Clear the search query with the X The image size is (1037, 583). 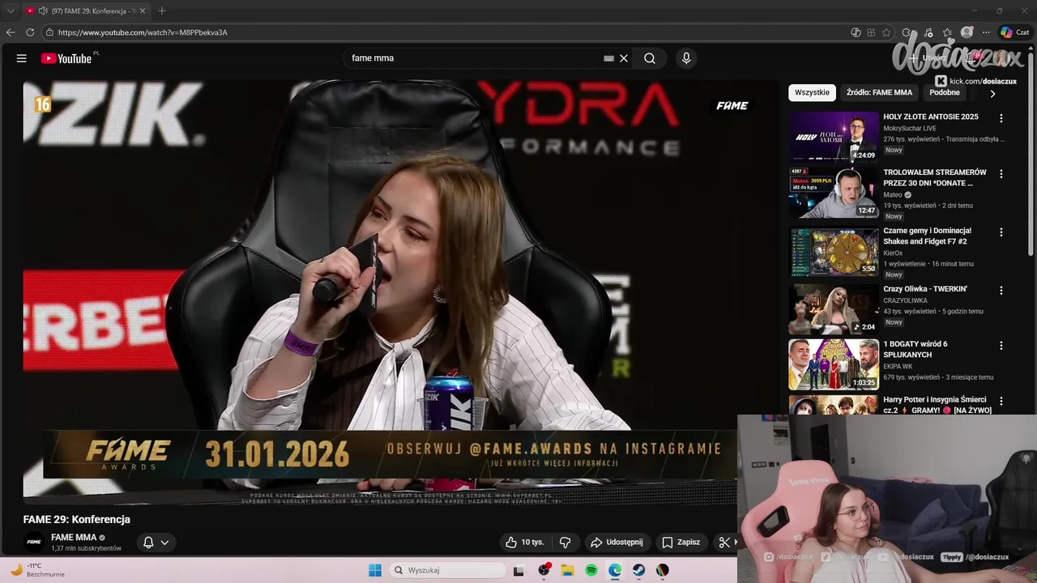coord(624,58)
